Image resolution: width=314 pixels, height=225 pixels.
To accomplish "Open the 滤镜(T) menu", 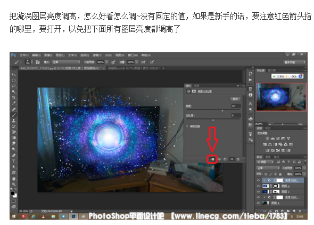I will [x=97, y=55].
